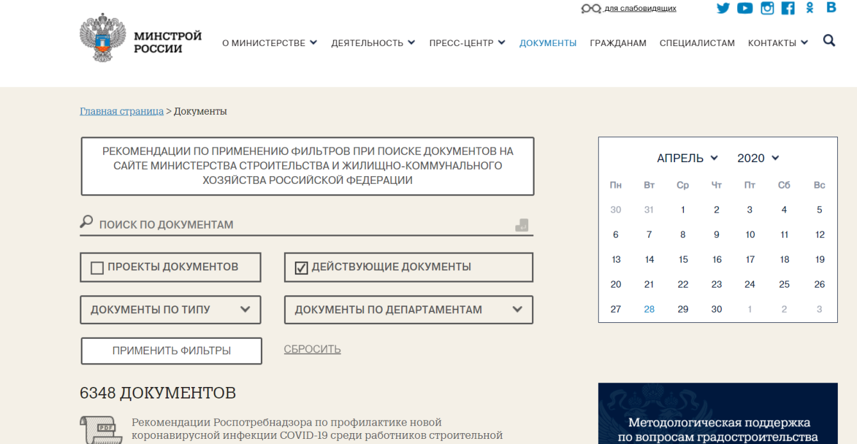Open the Minstroy Twitter page icon

[723, 8]
